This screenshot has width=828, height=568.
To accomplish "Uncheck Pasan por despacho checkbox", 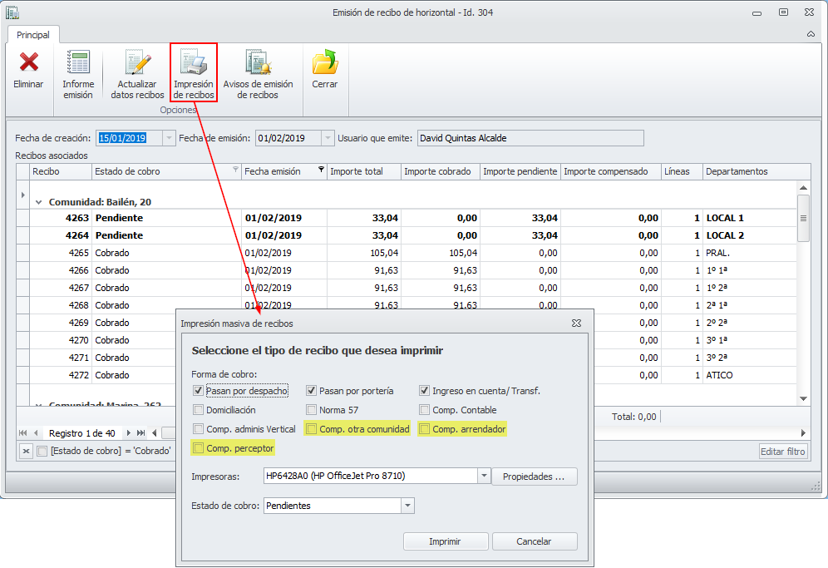I will point(198,391).
